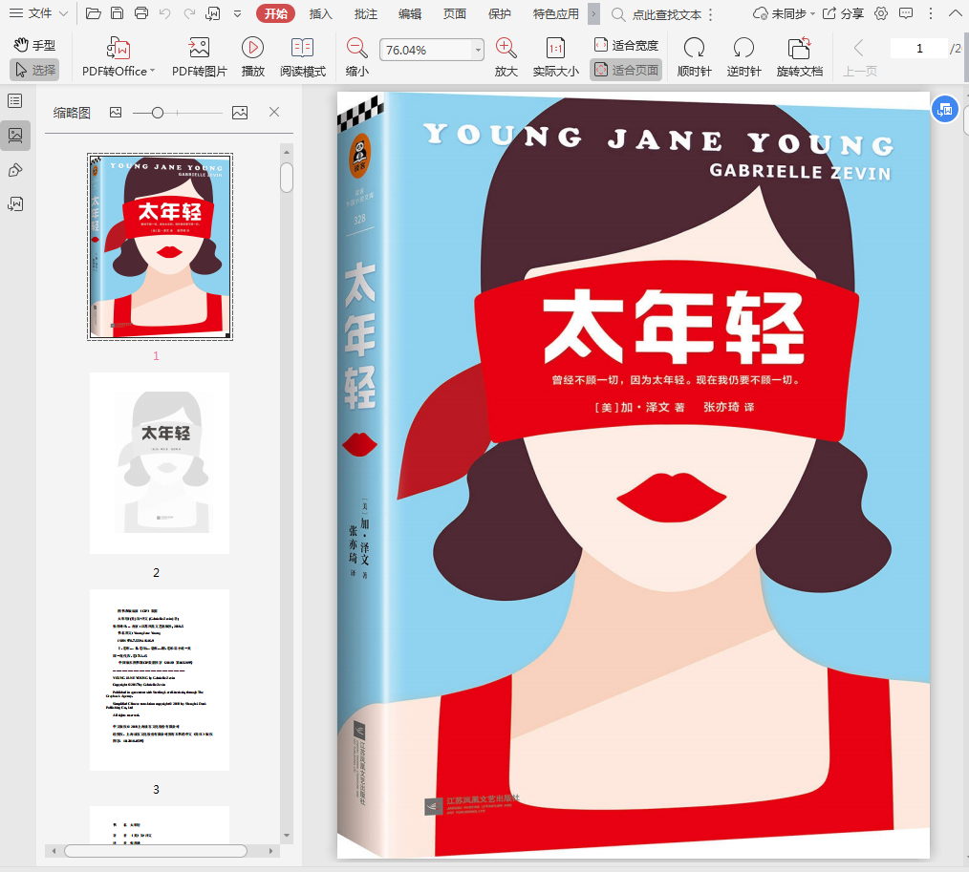969x872 pixels.
Task: Open the bookmarks outline sidebar icon
Action: [x=15, y=100]
